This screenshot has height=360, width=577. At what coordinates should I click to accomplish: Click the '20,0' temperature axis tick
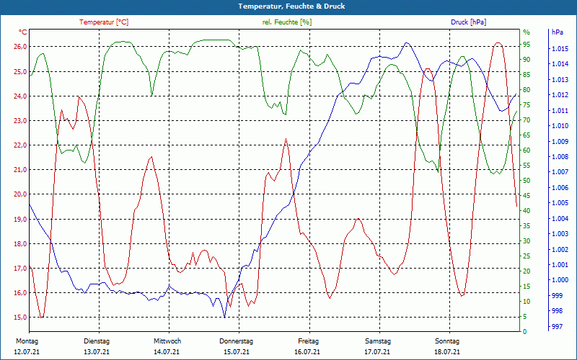(20, 194)
